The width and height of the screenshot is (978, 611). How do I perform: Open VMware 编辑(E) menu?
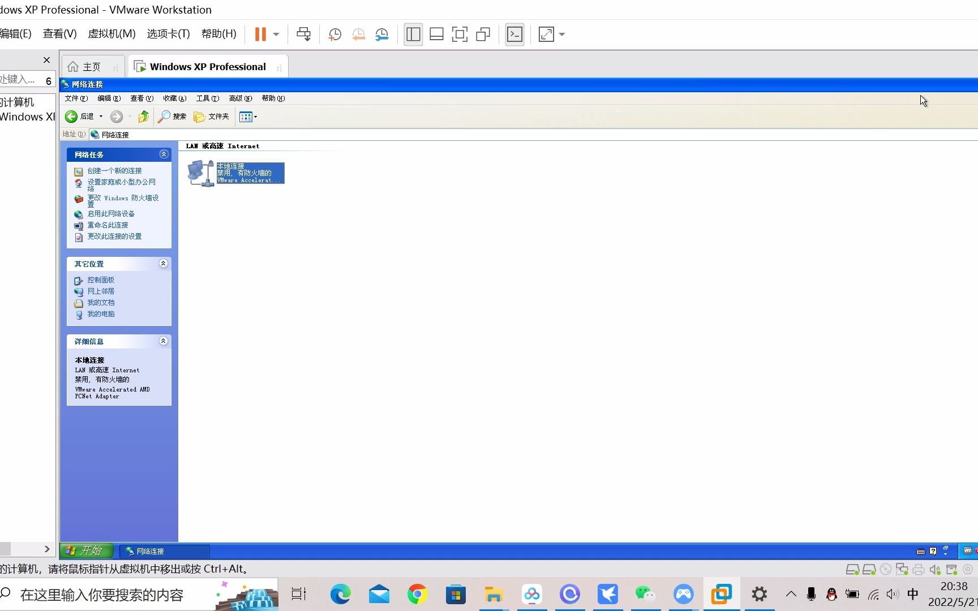pos(16,34)
